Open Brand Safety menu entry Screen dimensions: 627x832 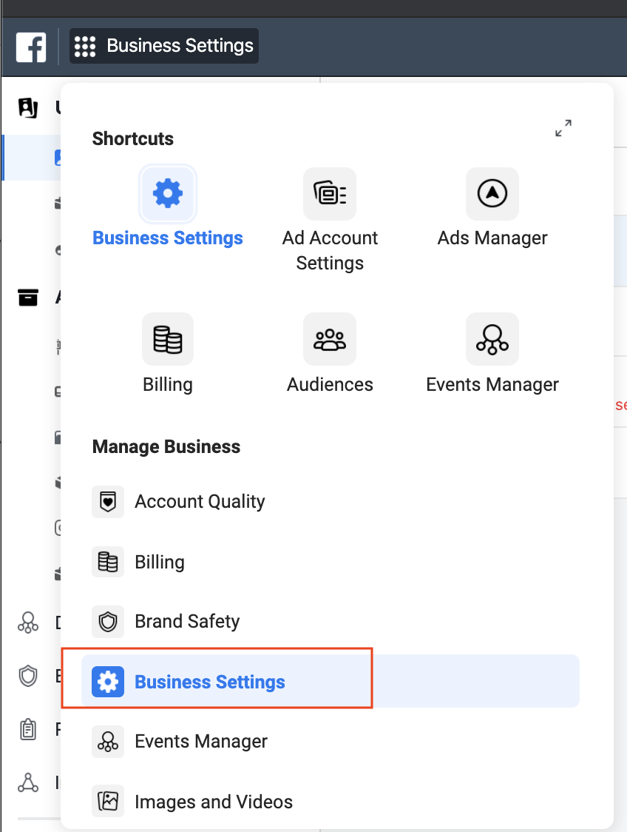(x=187, y=621)
